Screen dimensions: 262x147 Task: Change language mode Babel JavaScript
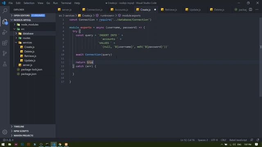[238, 140]
